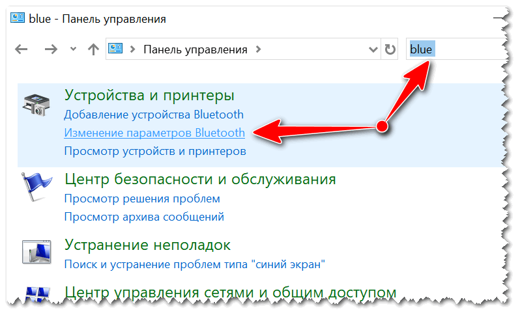
Task: Click the Control Panel icon in address bar
Action: click(117, 49)
